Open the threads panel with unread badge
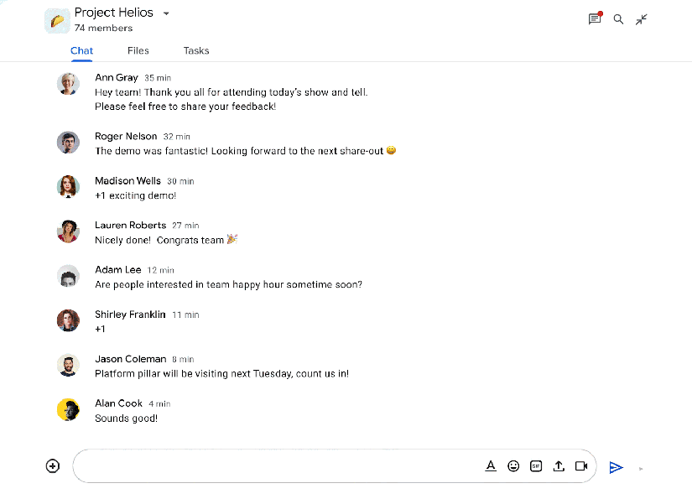The image size is (692, 499). [x=595, y=18]
